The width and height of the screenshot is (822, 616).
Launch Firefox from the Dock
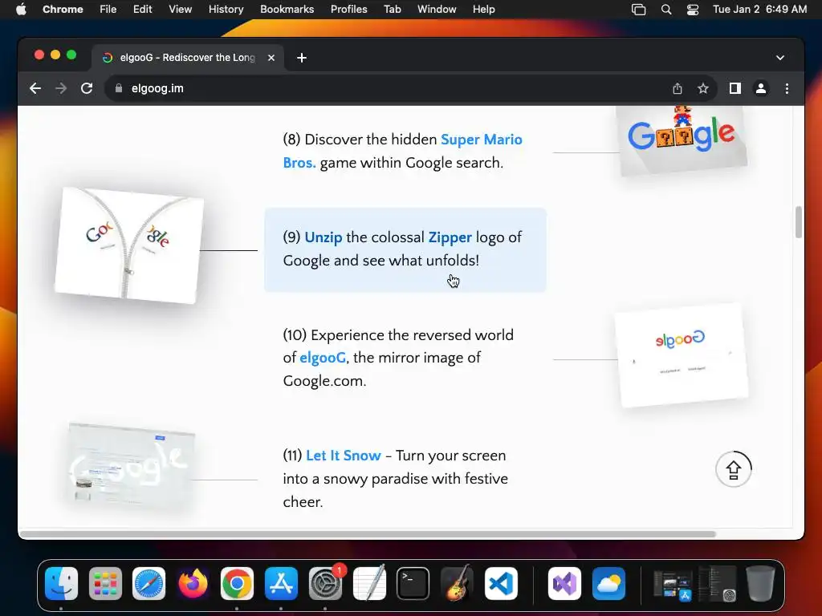(193, 584)
